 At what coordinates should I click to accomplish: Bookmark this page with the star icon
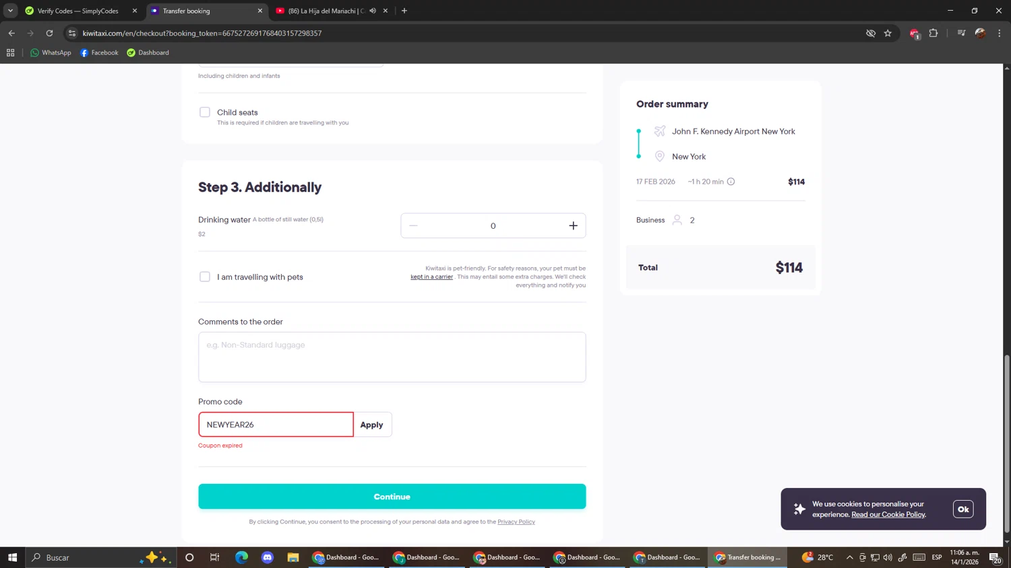[888, 33]
